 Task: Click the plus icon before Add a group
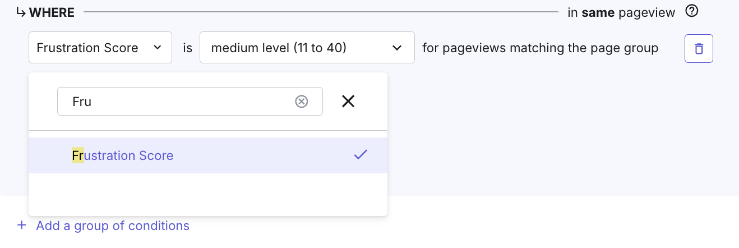pyautogui.click(x=22, y=226)
